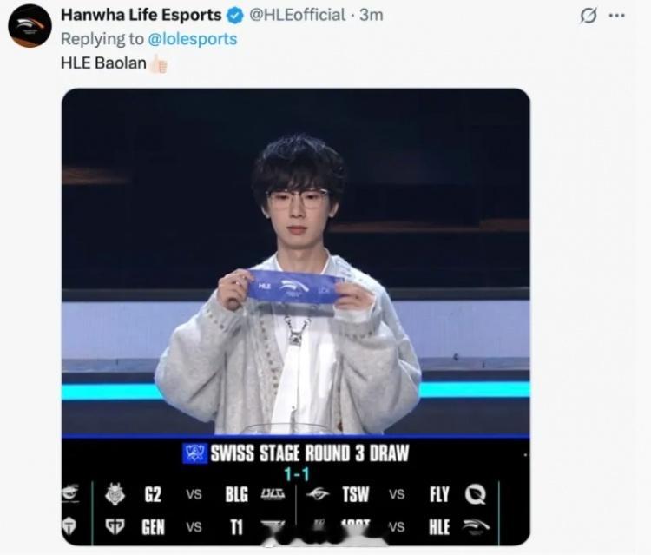Click the BLG team logo

[273, 494]
